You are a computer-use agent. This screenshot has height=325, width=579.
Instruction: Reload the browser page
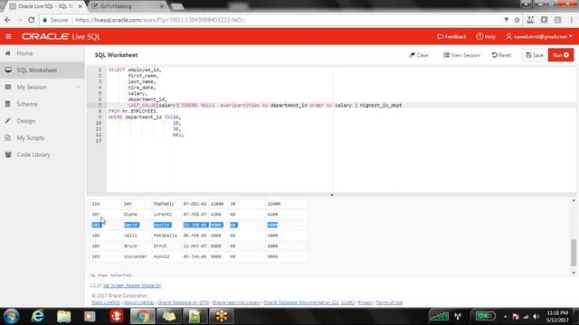click(32, 20)
